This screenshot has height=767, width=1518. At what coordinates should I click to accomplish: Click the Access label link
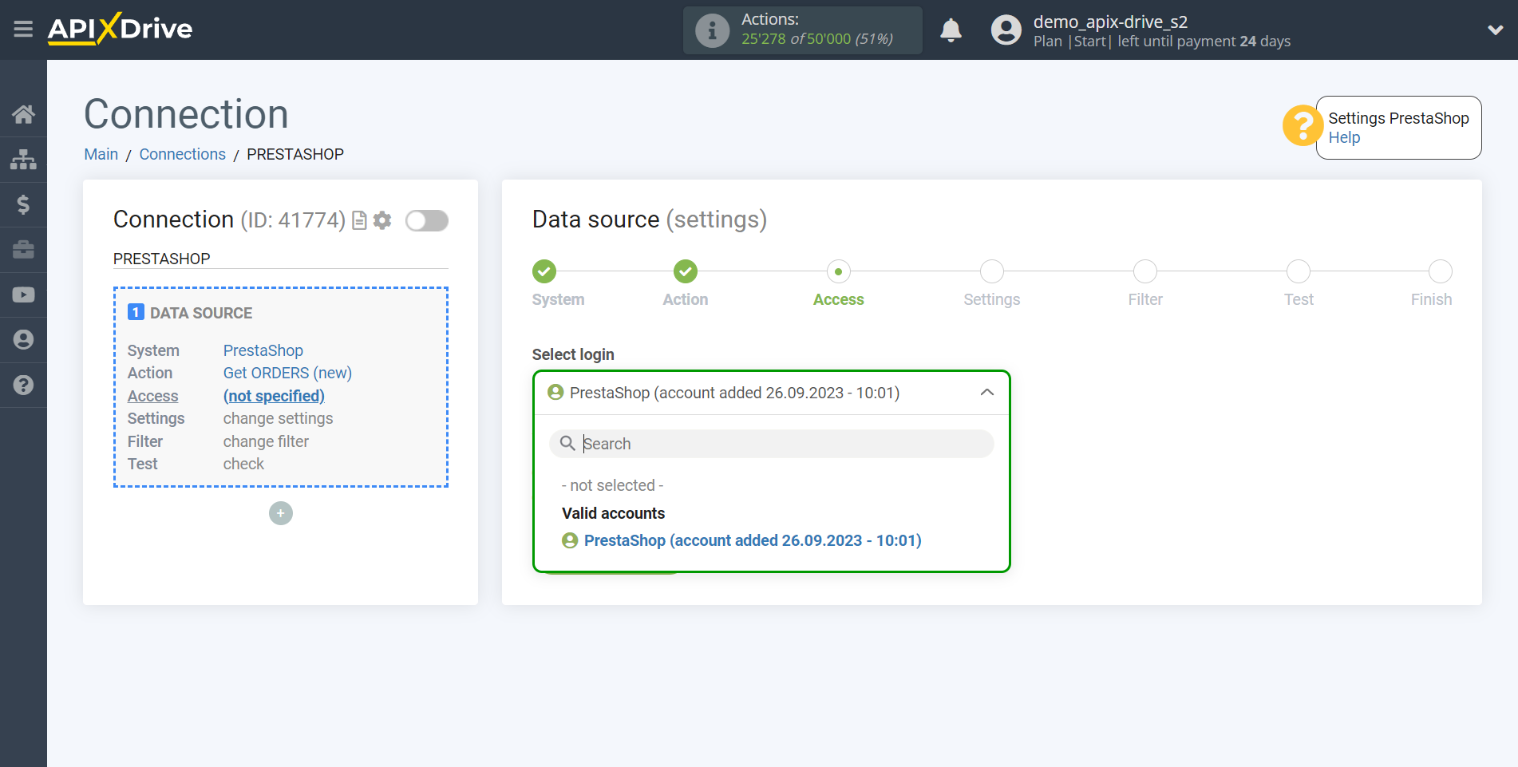152,396
